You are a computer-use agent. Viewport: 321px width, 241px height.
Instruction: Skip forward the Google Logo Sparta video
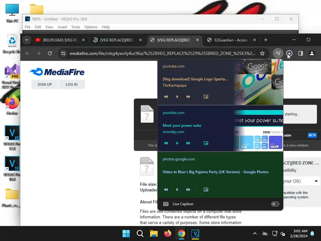(188, 97)
